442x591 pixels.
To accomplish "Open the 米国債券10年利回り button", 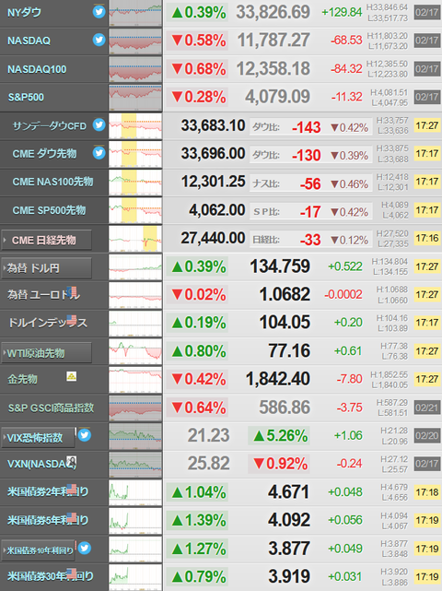I will tap(39, 550).
